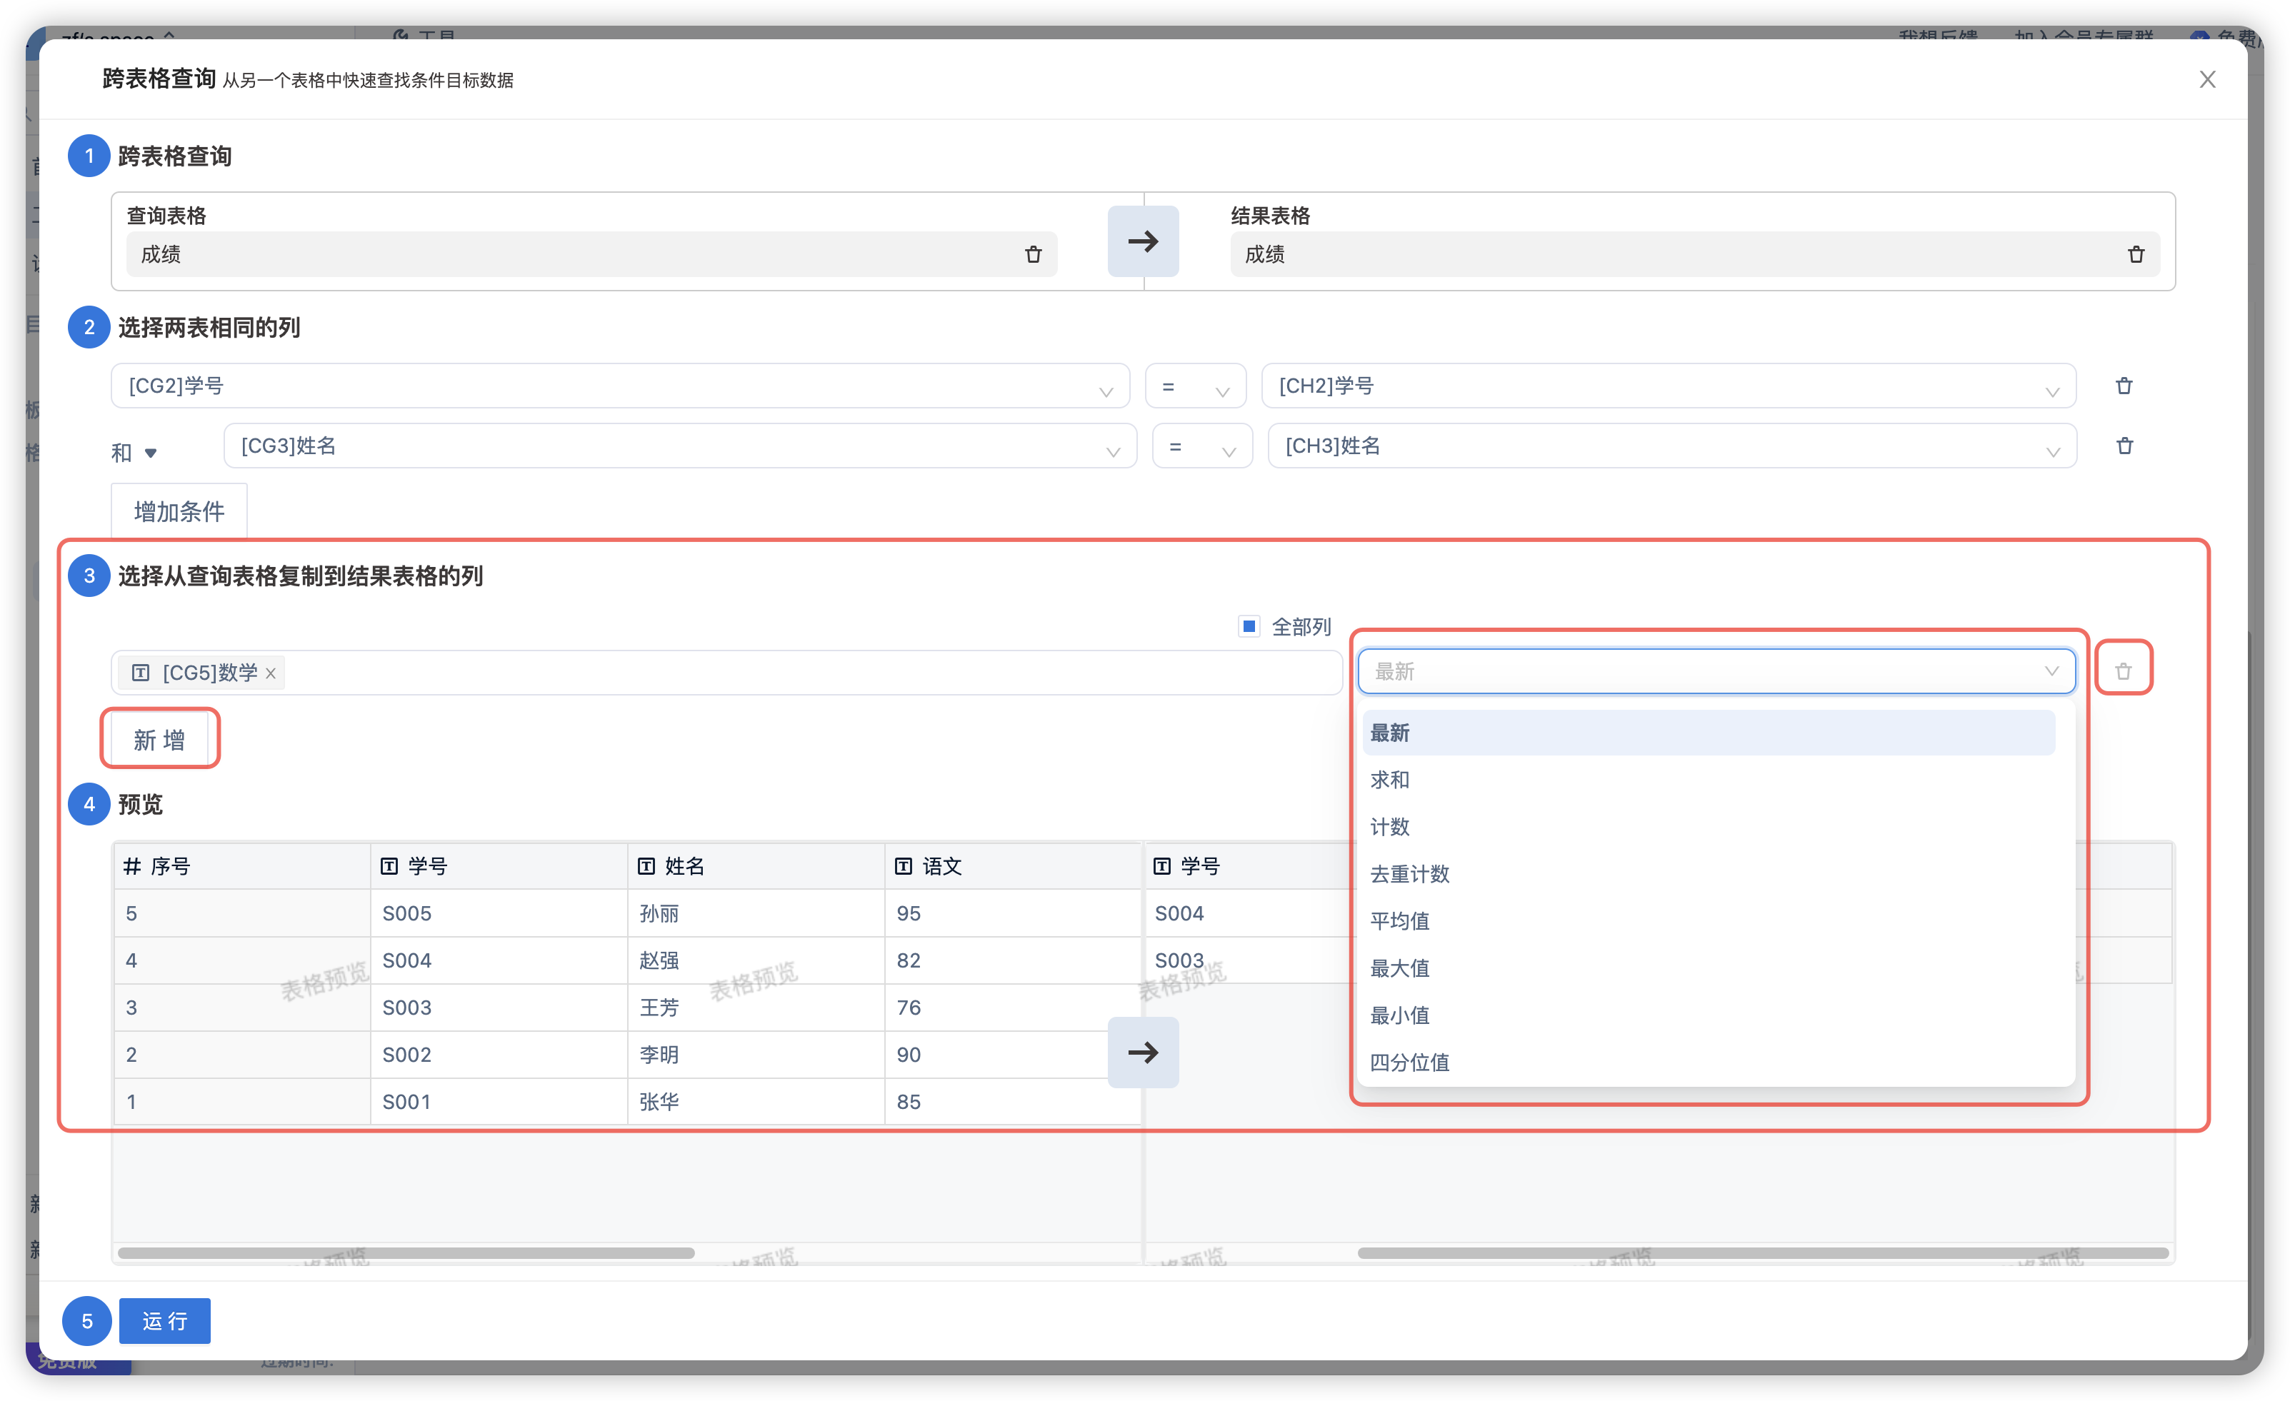The width and height of the screenshot is (2290, 1401).
Task: Click the 序号 column header
Action: click(241, 866)
